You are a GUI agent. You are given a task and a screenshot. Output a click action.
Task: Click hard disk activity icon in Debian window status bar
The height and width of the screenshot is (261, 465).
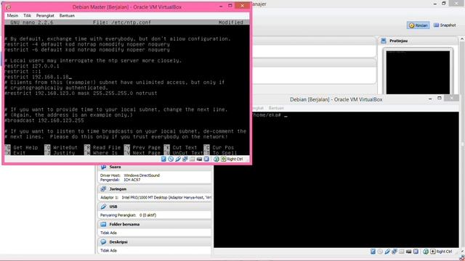tap(373, 252)
